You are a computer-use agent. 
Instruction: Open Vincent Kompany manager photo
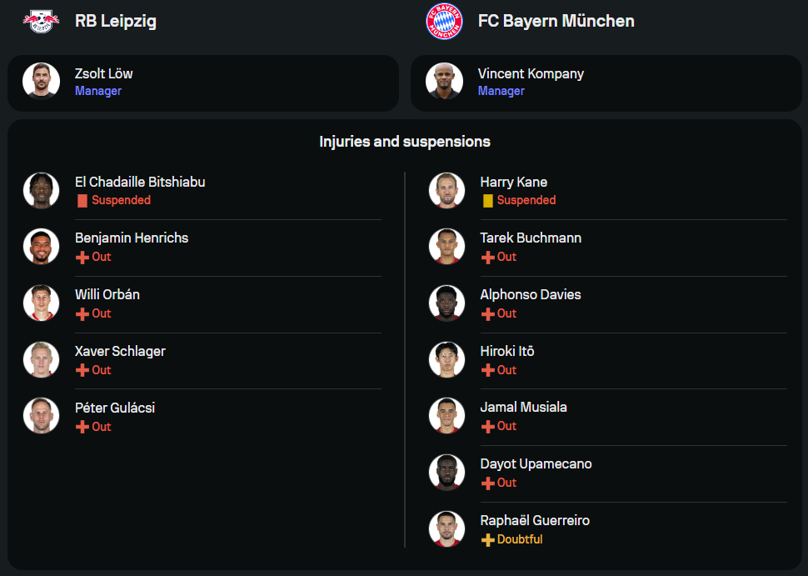tap(444, 81)
